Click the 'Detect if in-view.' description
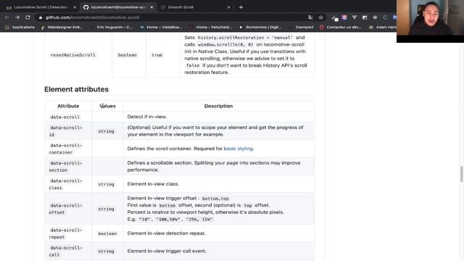Image resolution: width=464 pixels, height=261 pixels. 147,117
